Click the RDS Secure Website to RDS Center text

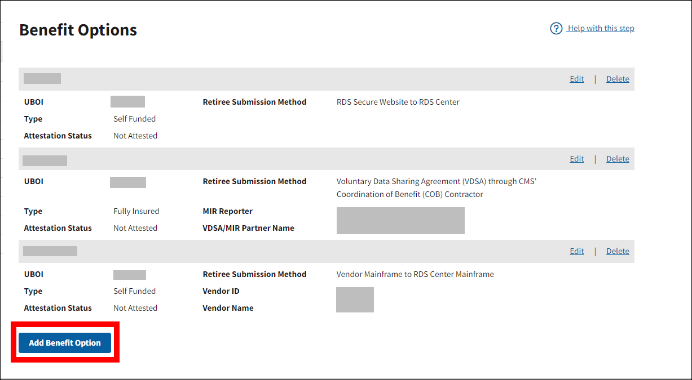tap(398, 102)
